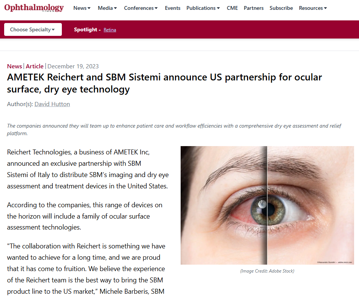
Task: Click the caret arrow beside Resources
Action: tap(325, 8)
